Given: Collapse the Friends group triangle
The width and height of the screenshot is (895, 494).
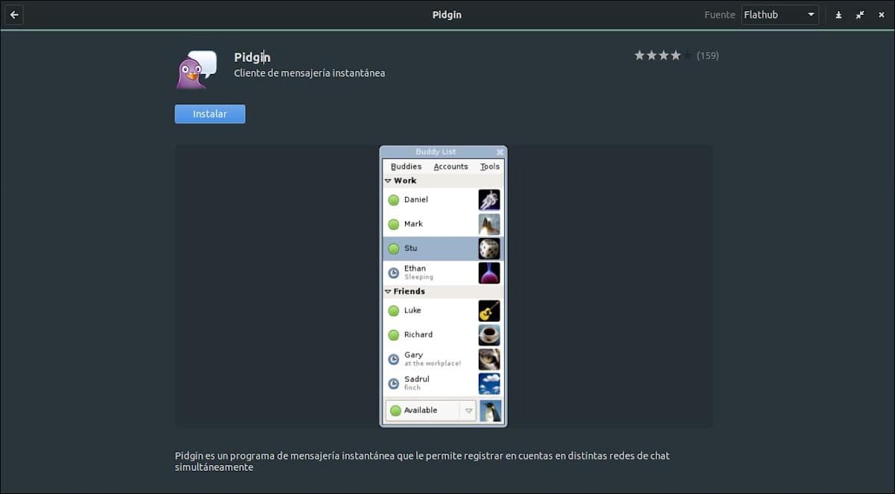Looking at the screenshot, I should pyautogui.click(x=388, y=291).
